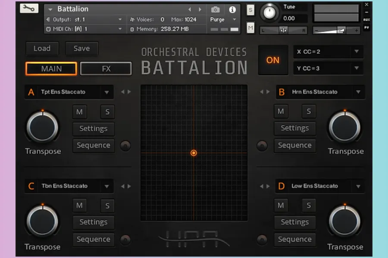Click the center point on the XY pad

click(194, 153)
